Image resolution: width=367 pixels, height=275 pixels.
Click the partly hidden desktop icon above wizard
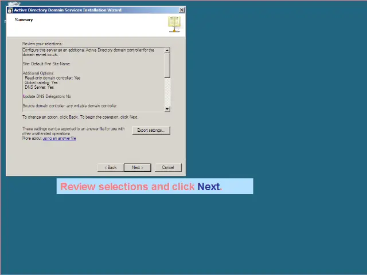[14, 3]
